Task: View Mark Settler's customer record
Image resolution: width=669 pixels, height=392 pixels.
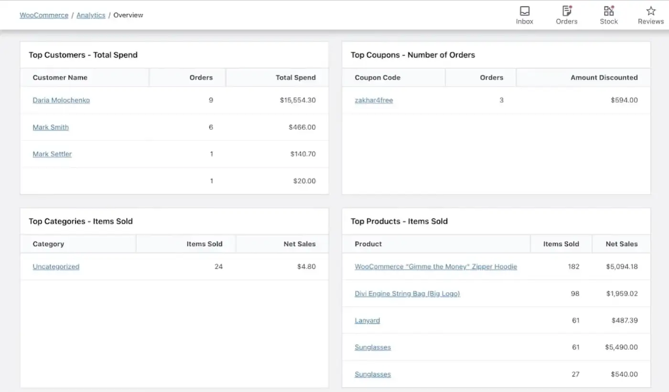Action: tap(52, 154)
